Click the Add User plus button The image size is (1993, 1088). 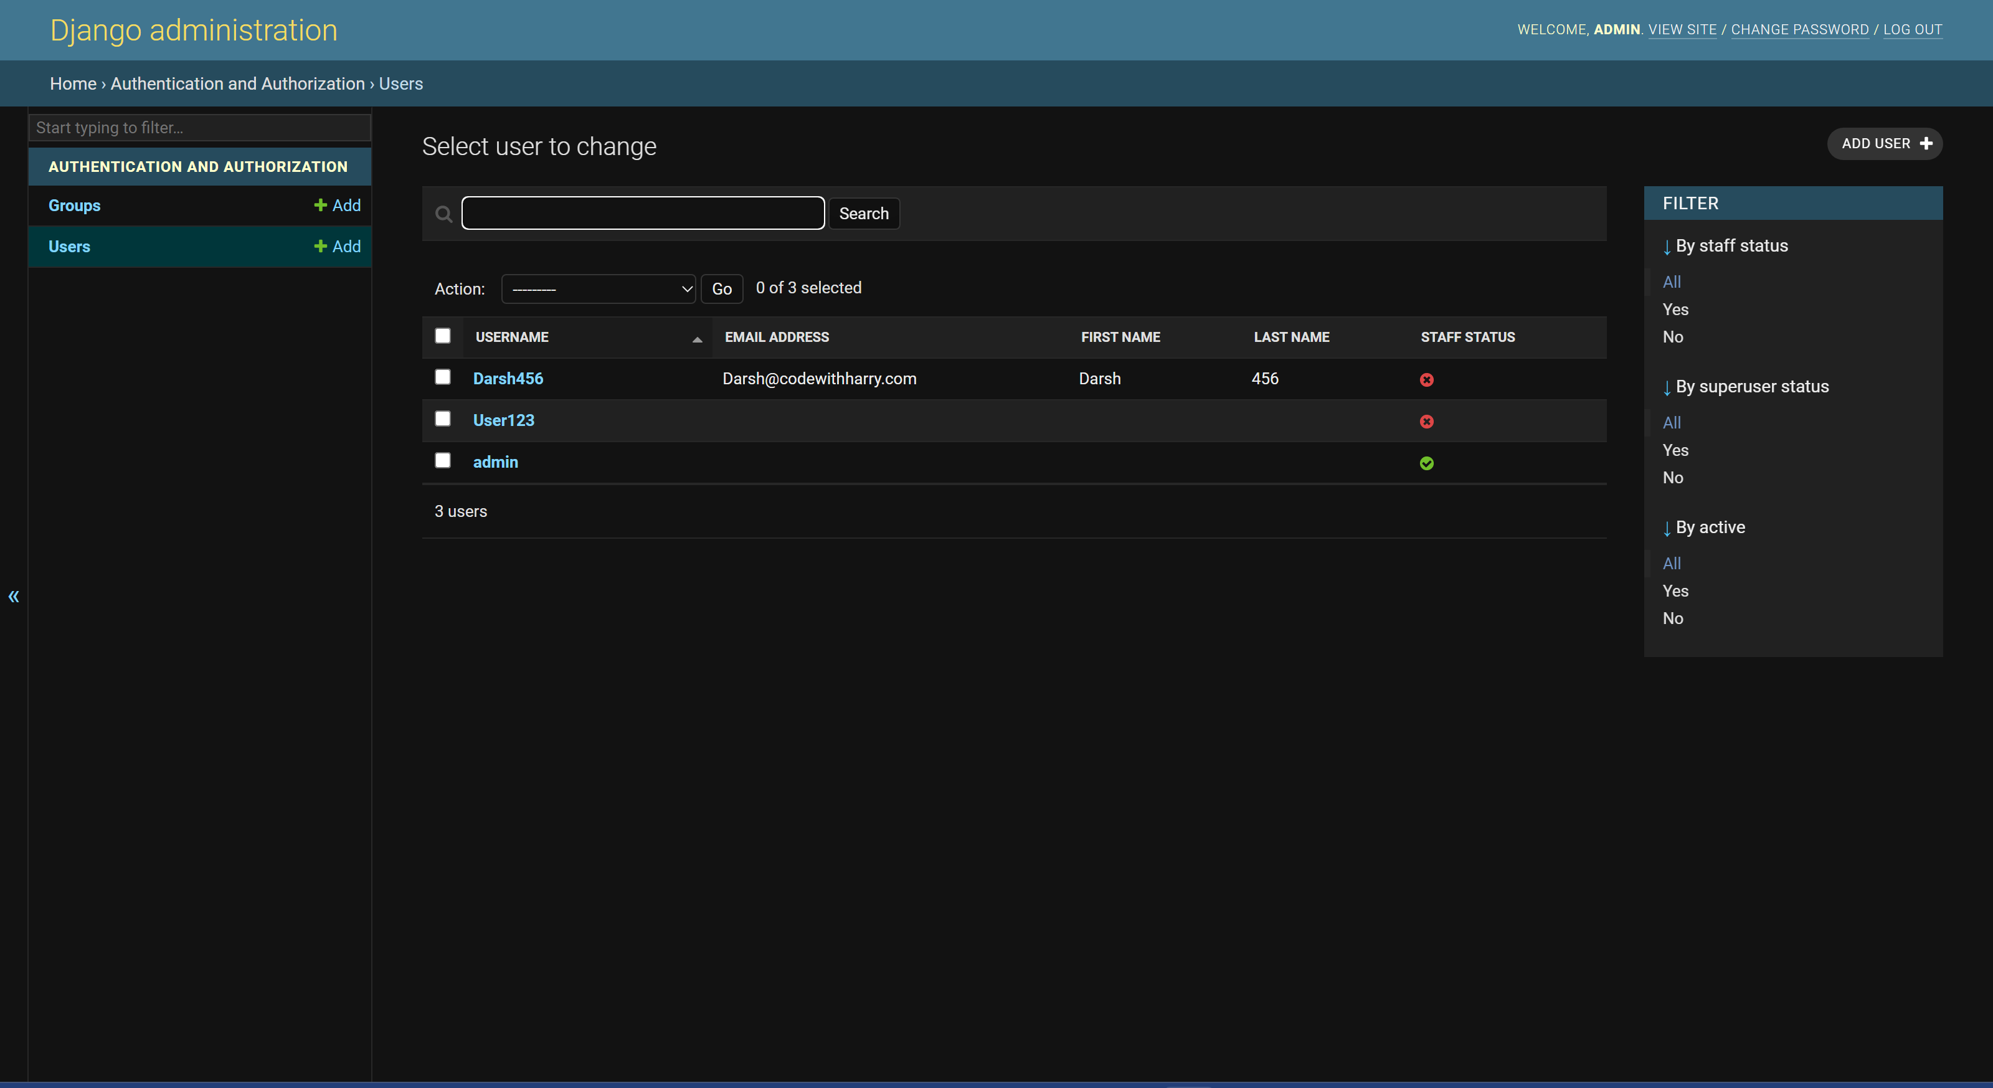click(x=1885, y=143)
